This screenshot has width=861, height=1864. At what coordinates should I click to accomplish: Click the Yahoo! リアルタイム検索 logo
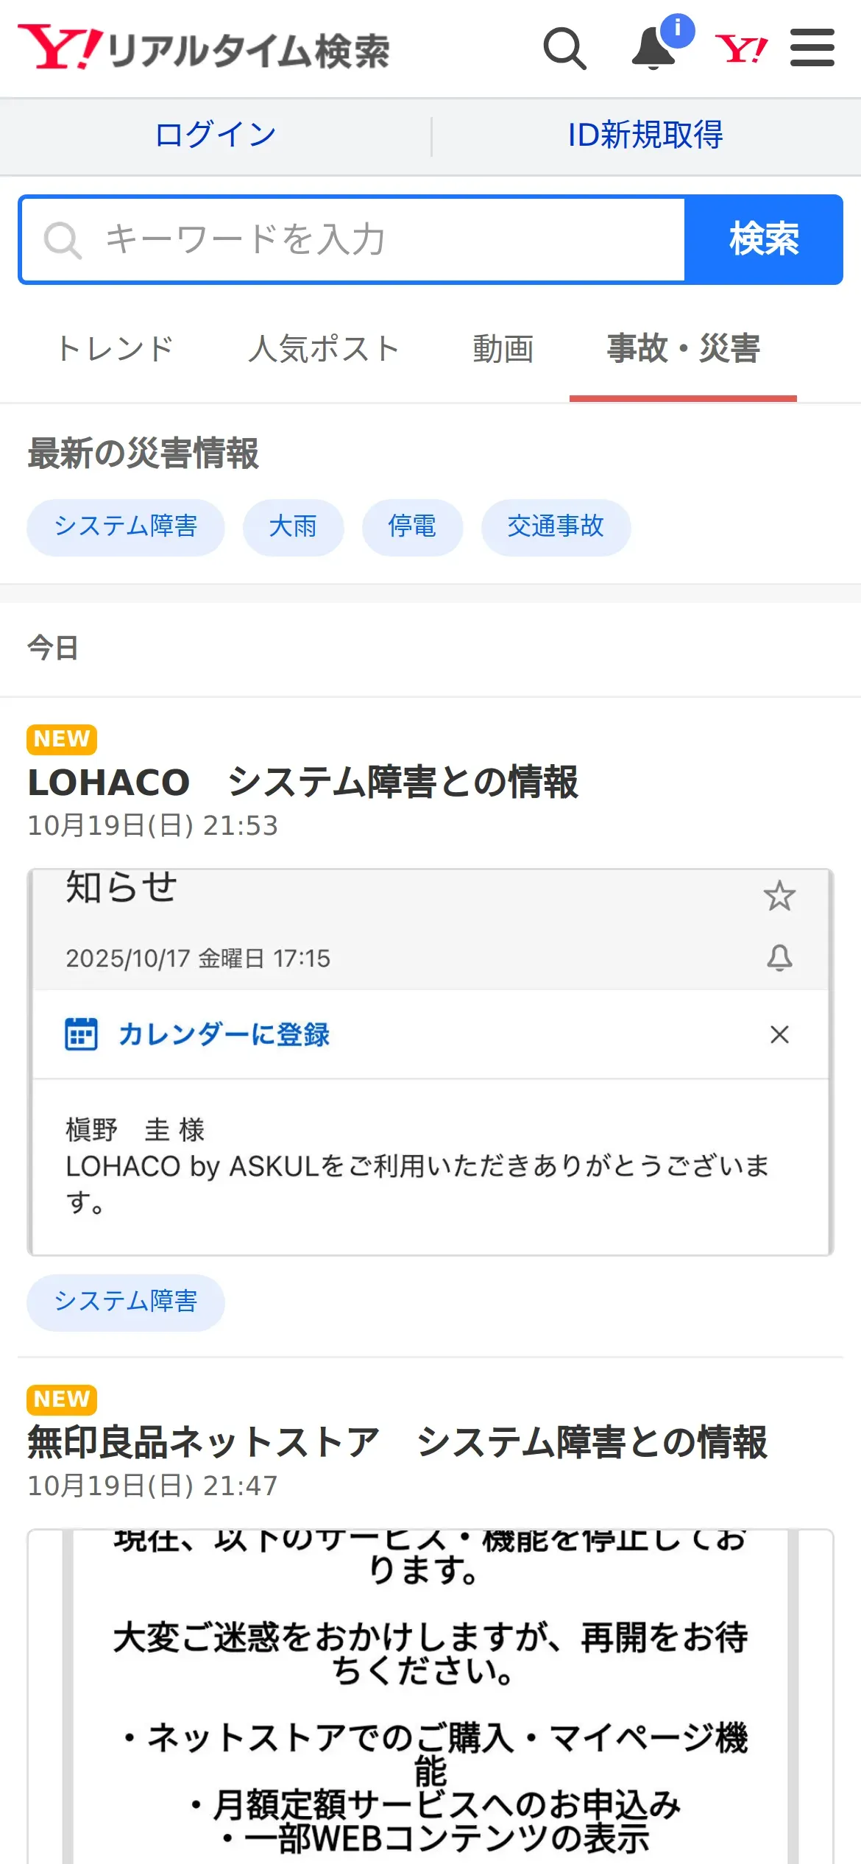[x=204, y=49]
